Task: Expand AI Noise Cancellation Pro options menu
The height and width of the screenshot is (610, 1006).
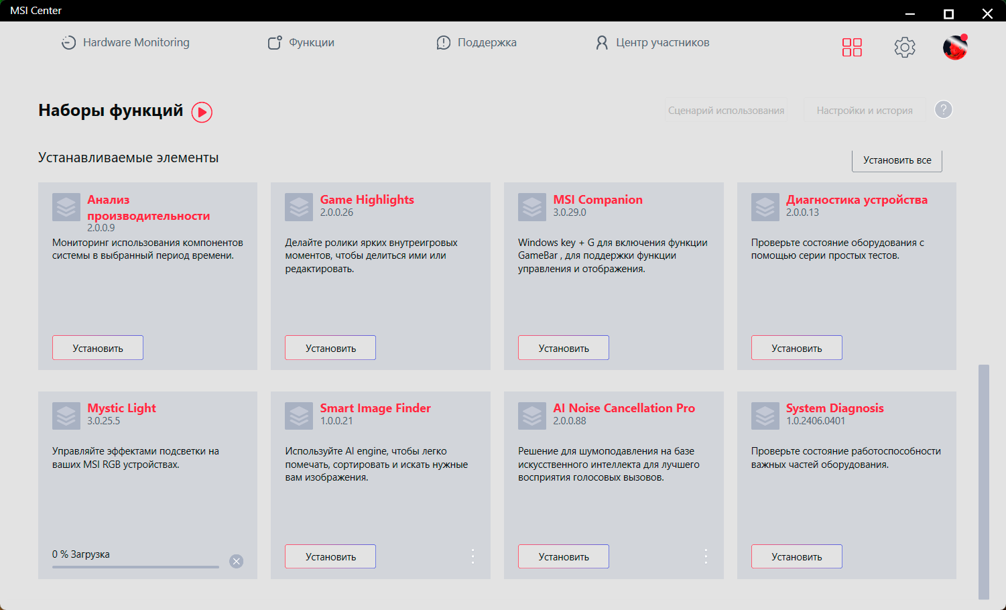Action: 706,556
